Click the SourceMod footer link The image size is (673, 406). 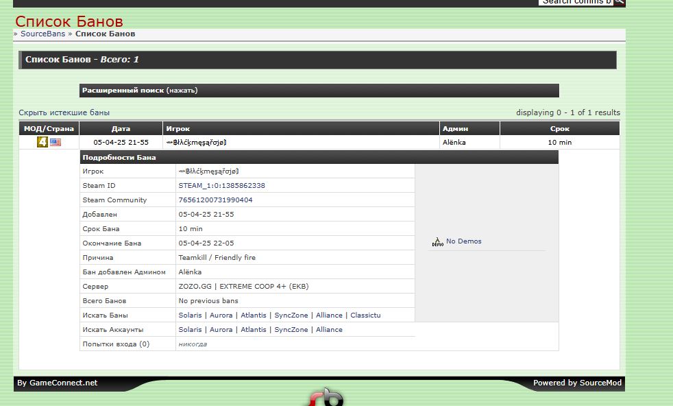tap(600, 383)
